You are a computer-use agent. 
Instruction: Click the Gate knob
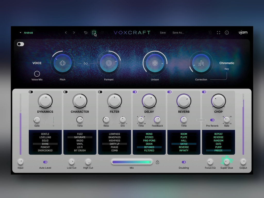(37, 120)
